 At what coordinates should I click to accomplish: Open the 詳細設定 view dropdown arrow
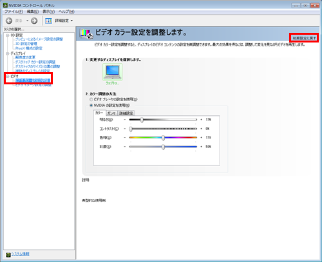pos(71,21)
